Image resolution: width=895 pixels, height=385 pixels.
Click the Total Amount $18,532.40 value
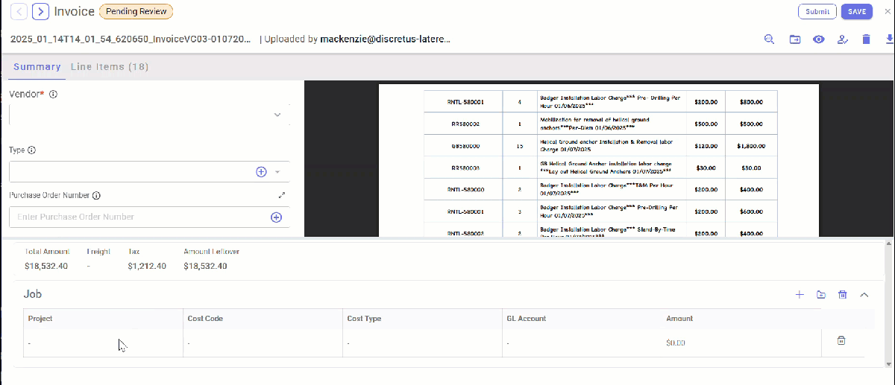tap(46, 266)
